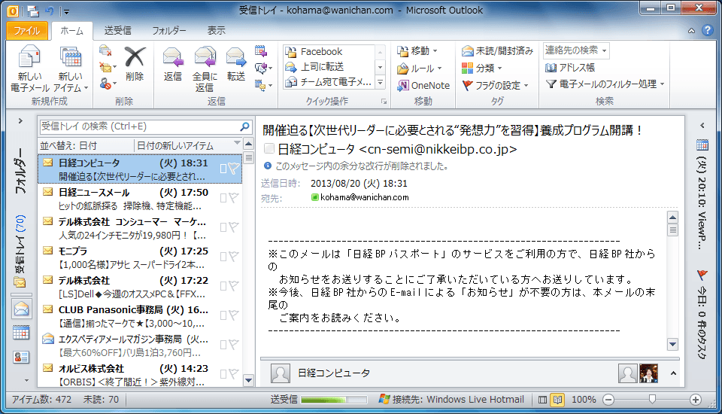This screenshot has width=722, height=414.
Task: Send the message to OneNote
Action: tap(423, 85)
